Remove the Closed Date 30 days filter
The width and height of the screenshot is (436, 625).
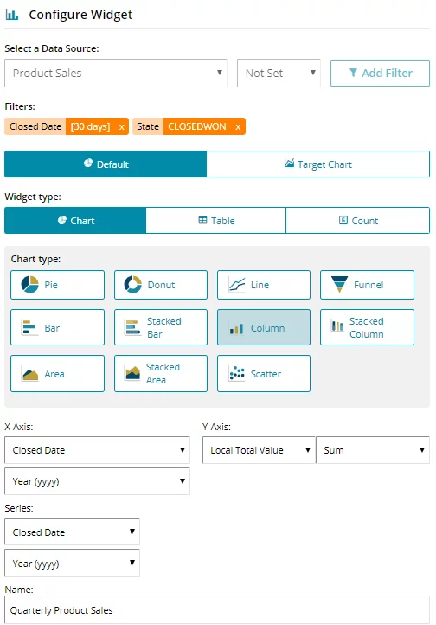tap(121, 126)
